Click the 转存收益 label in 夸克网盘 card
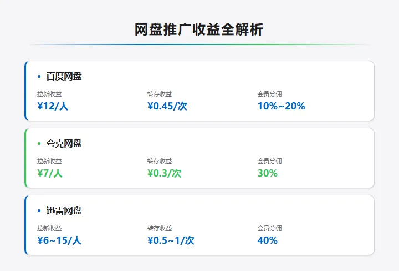This screenshot has height=271, width=399. (159, 161)
